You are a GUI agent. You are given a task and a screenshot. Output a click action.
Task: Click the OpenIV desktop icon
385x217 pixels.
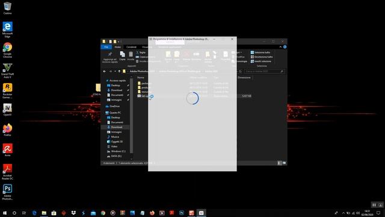pyautogui.click(x=7, y=110)
